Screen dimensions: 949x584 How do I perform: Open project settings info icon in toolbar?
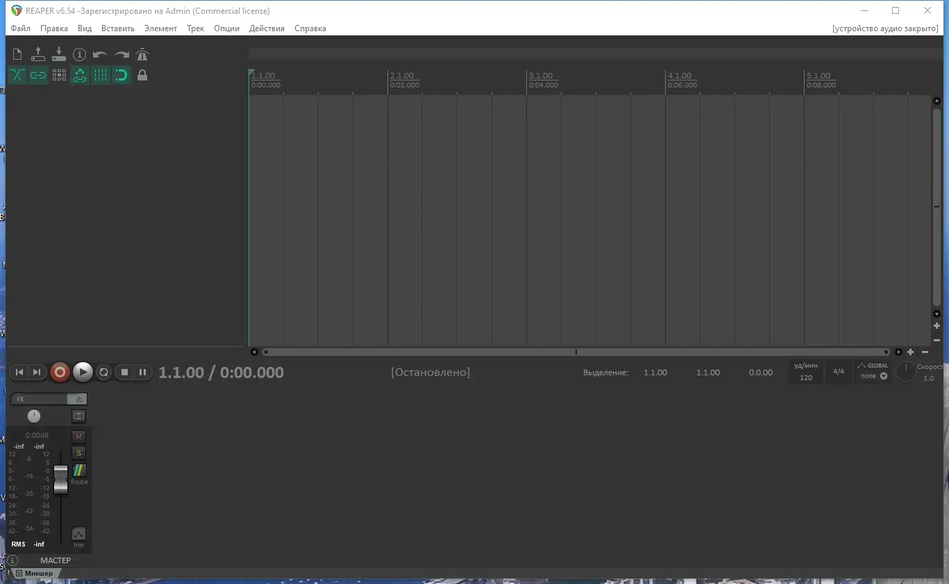80,55
